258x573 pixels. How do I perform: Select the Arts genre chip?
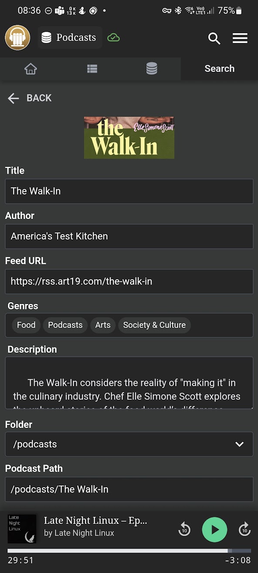point(102,325)
